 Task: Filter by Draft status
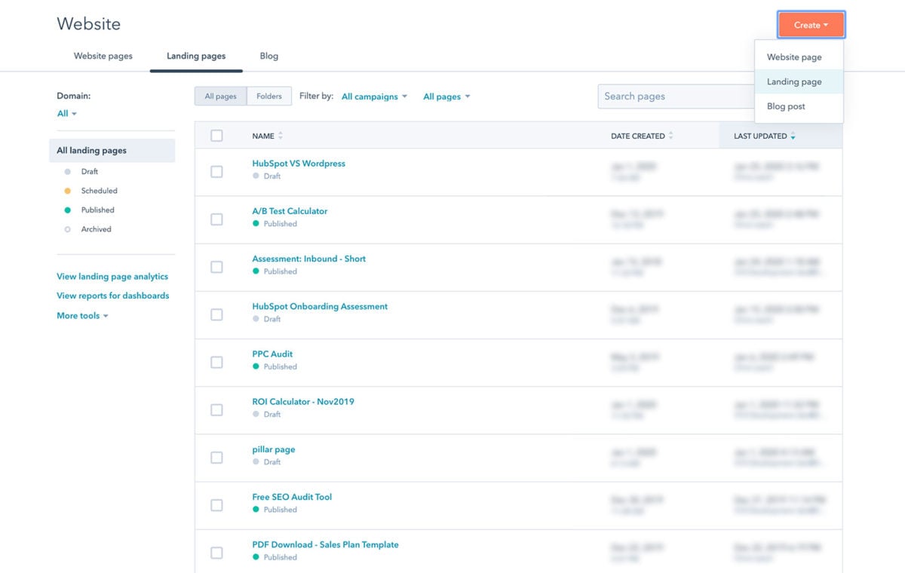click(90, 172)
